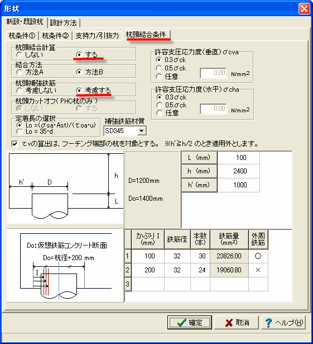Switch to the 設計方法 tab
This screenshot has width=313, height=344.
[64, 22]
